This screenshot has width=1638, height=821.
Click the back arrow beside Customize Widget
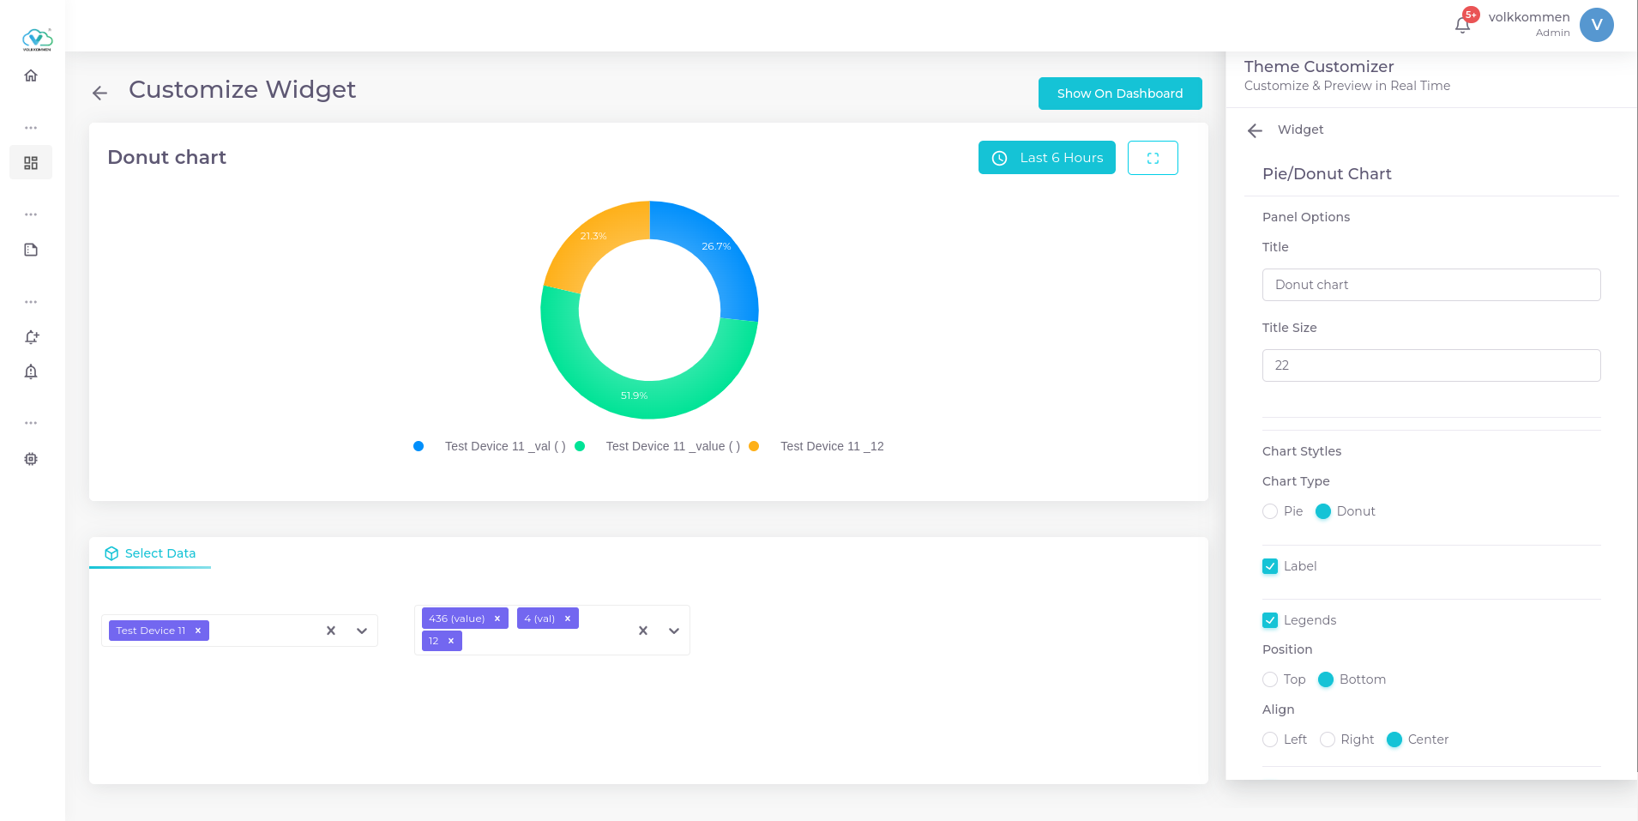pyautogui.click(x=100, y=93)
